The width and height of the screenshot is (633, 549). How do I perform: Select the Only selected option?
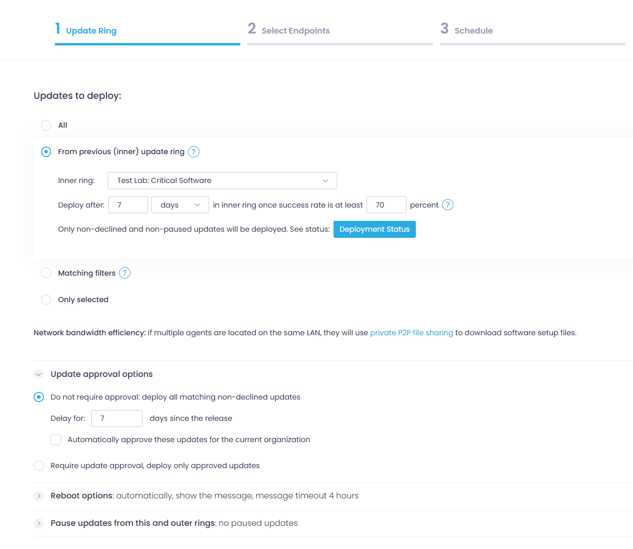pos(46,299)
